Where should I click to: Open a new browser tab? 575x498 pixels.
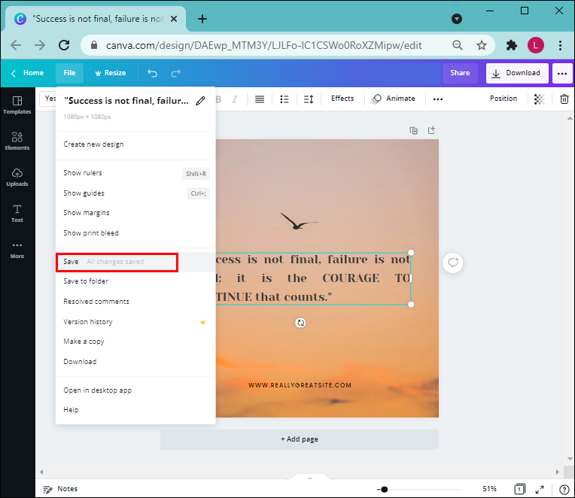202,19
